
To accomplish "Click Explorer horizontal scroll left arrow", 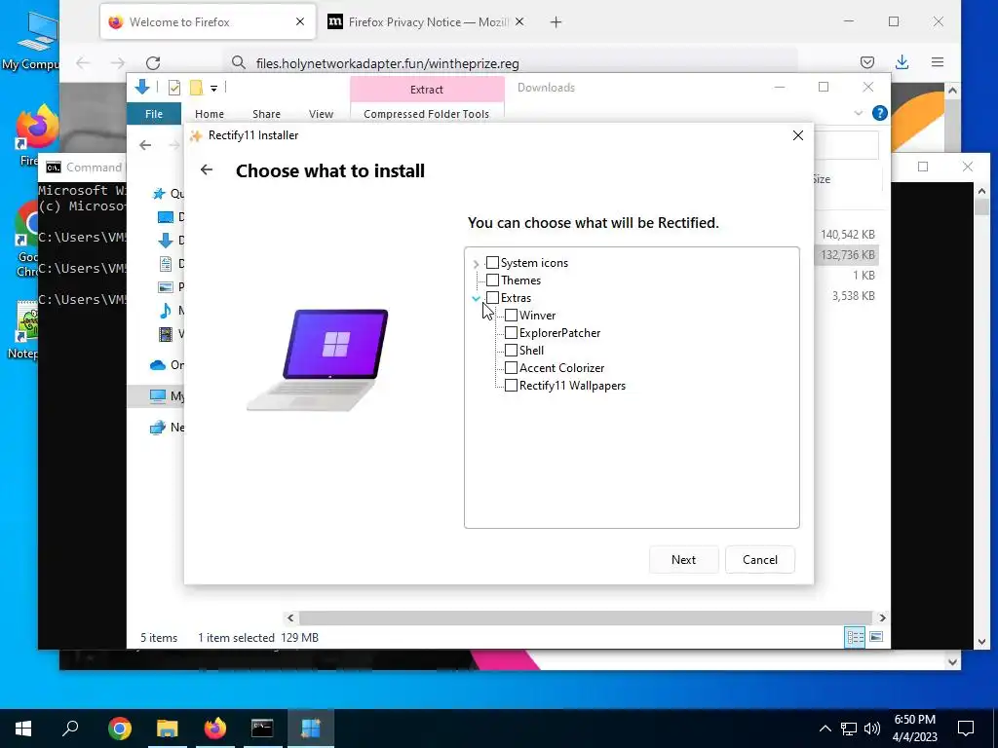I will [290, 617].
